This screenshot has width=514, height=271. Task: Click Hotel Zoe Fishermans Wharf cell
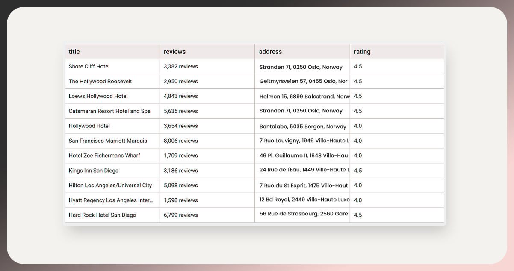point(104,156)
